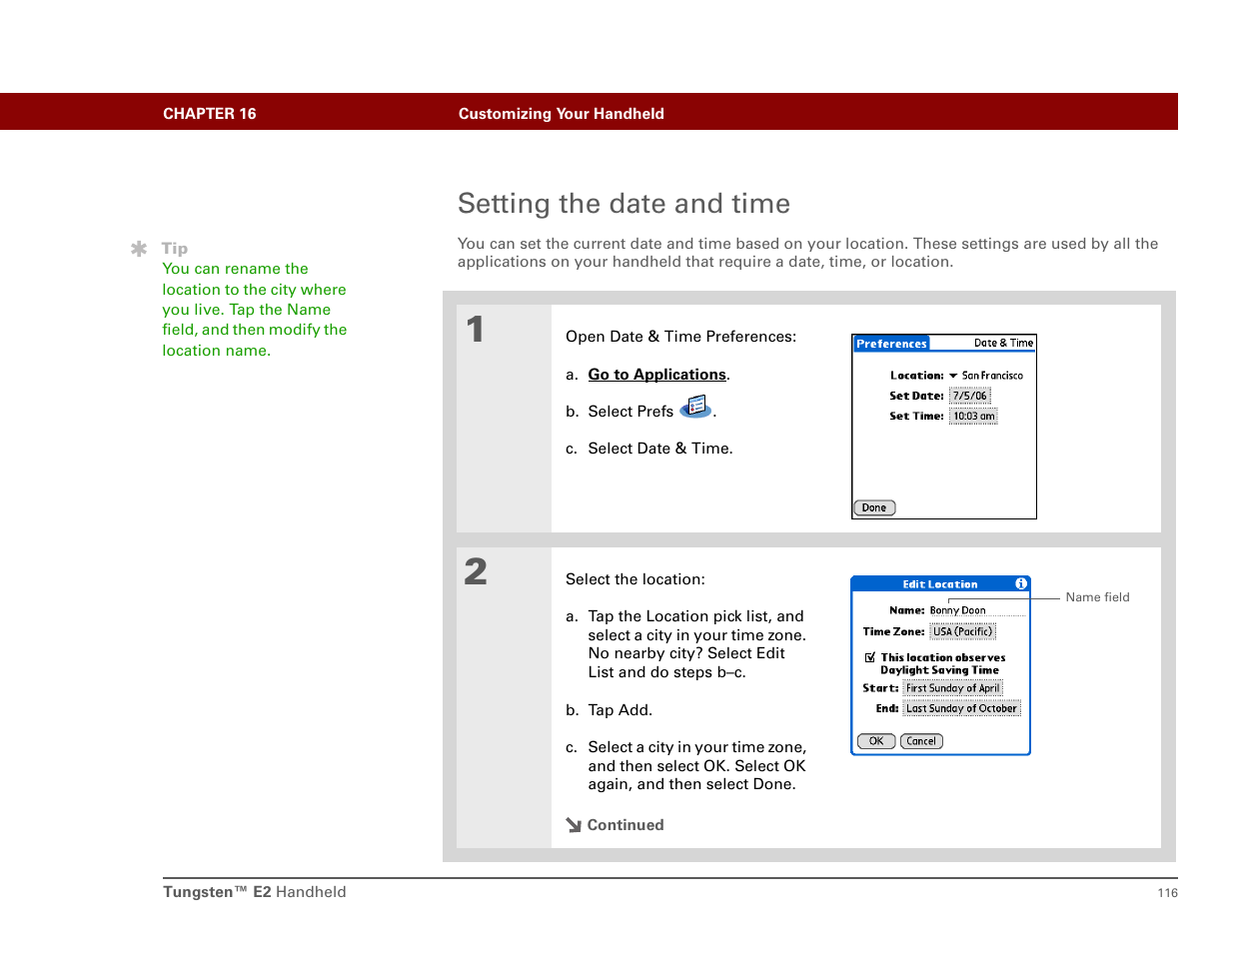Image resolution: width=1234 pixels, height=953 pixels.
Task: Click 'Open Date & Time Preferences:' text
Action: tap(681, 337)
